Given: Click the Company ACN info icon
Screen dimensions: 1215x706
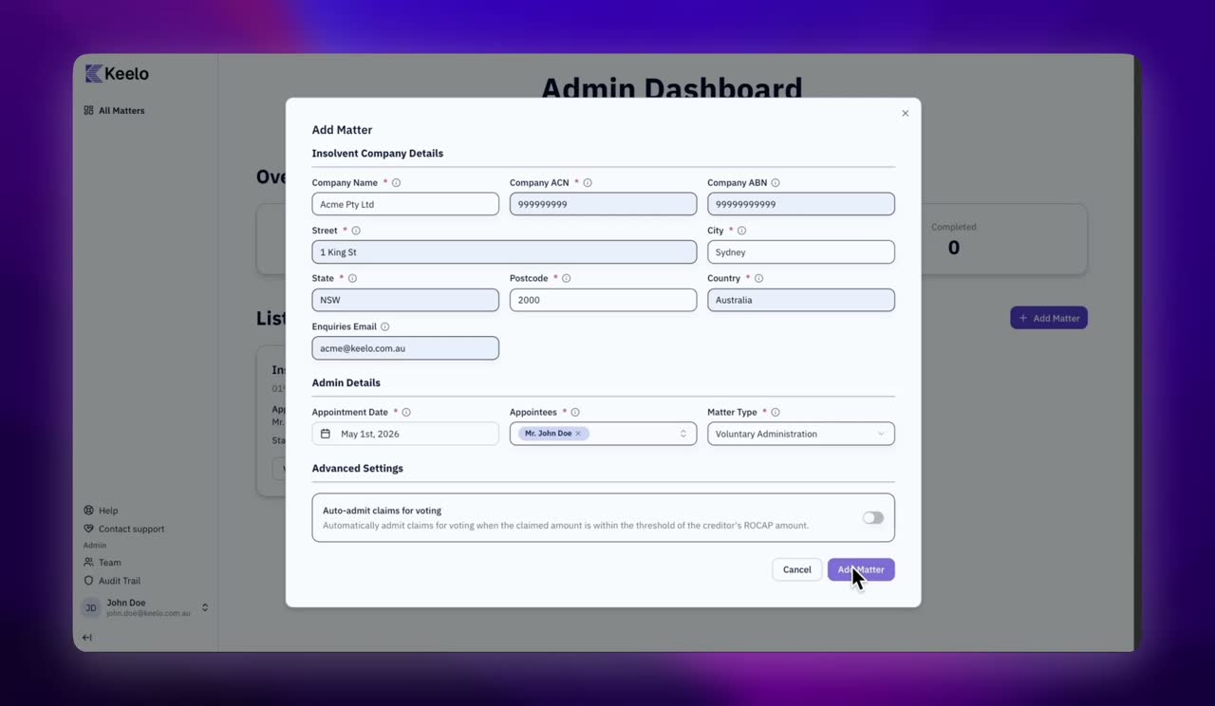Looking at the screenshot, I should [588, 183].
